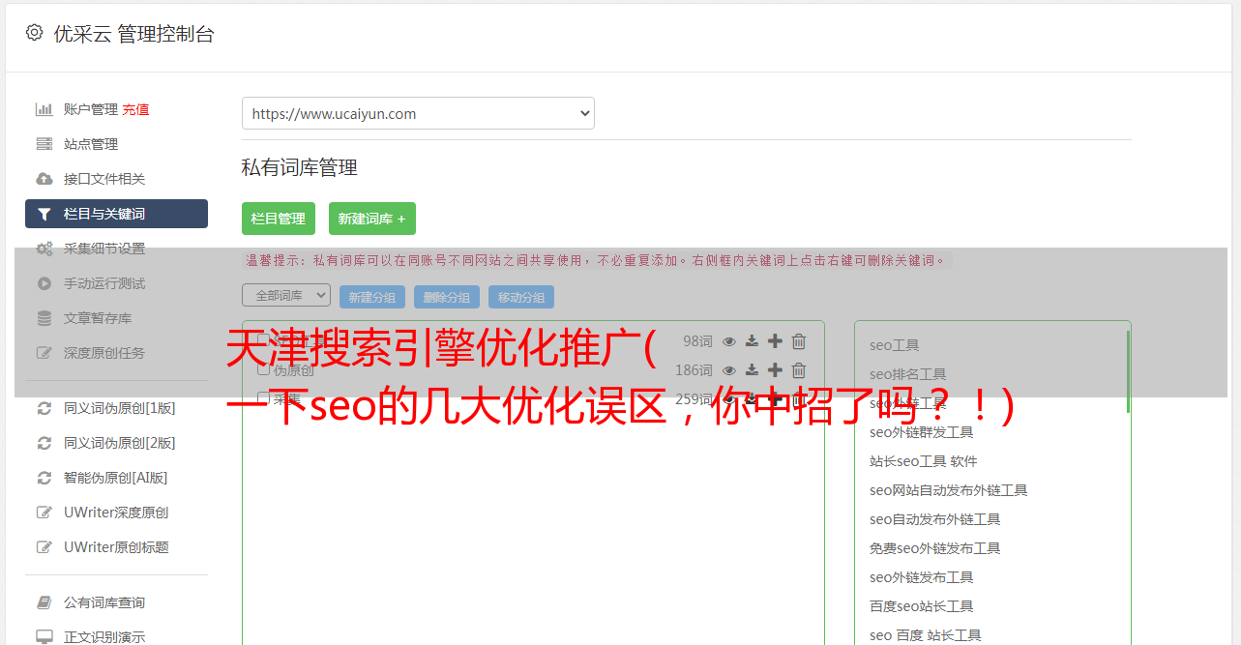This screenshot has width=1241, height=645.
Task: Click the keyword panel green scrollbar
Action: 1128,371
